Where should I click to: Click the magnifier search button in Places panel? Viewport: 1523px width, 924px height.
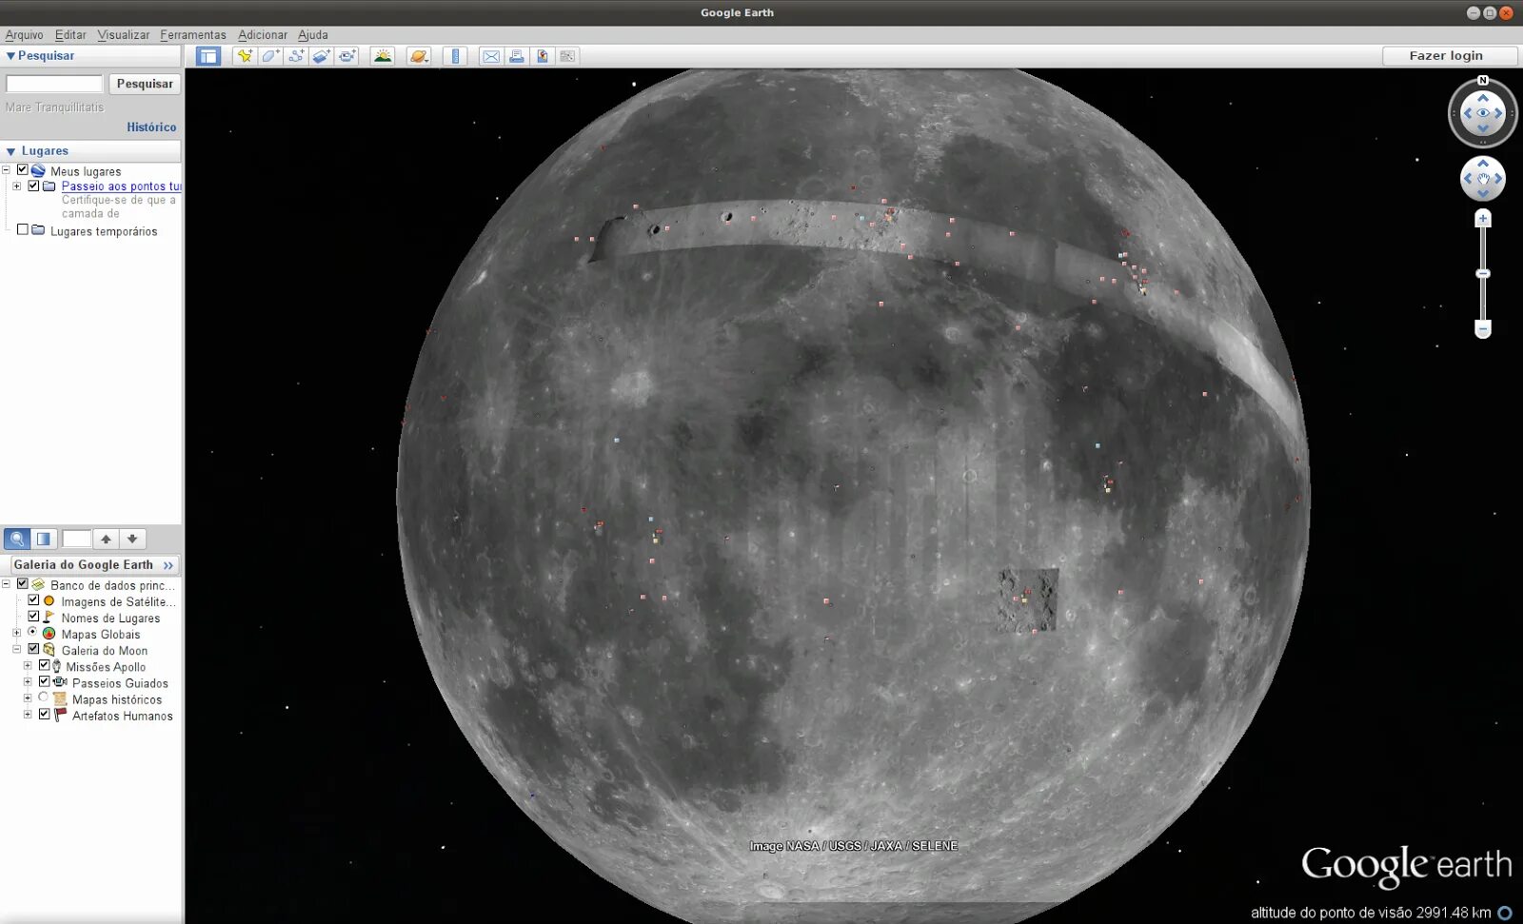17,540
